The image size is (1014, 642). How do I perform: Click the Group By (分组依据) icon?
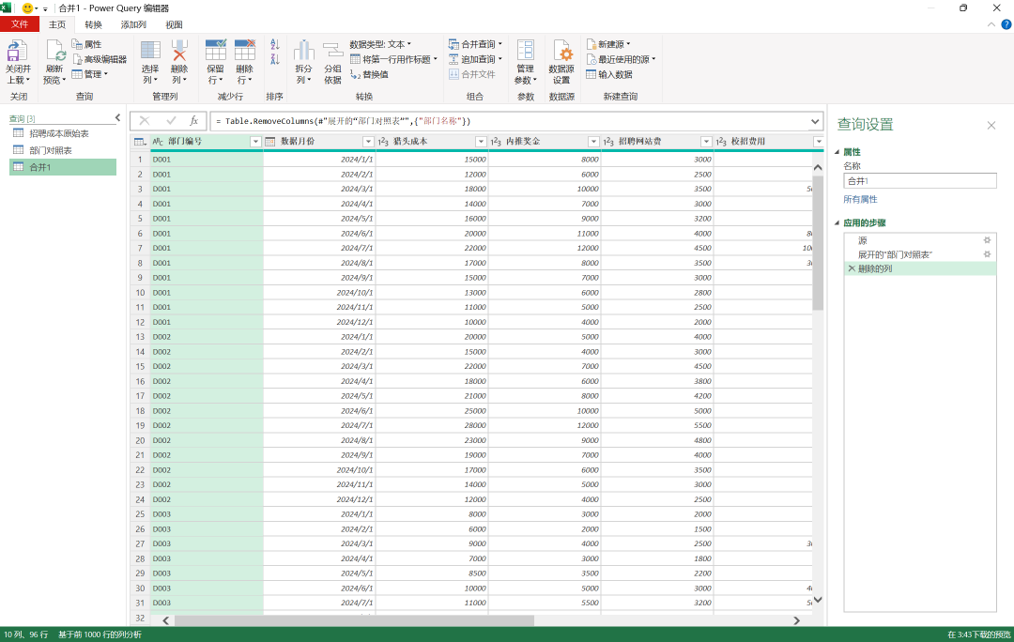click(332, 51)
